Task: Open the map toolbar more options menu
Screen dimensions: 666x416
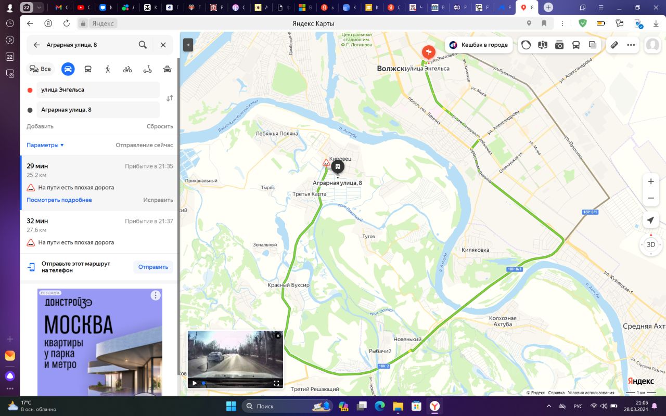Action: (631, 45)
